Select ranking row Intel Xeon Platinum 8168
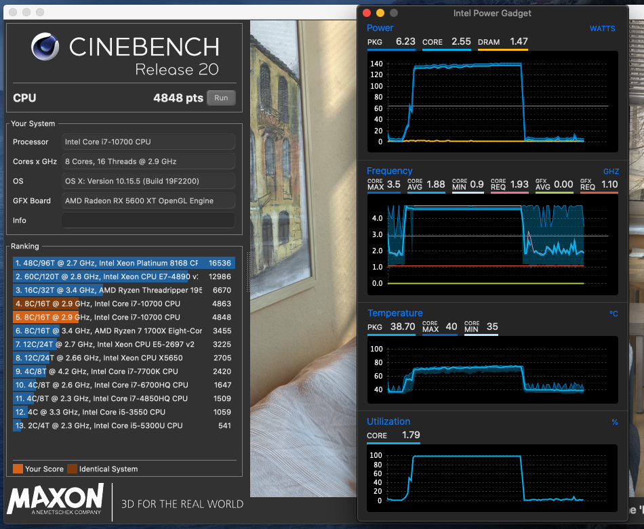The width and height of the screenshot is (644, 529). [123, 263]
